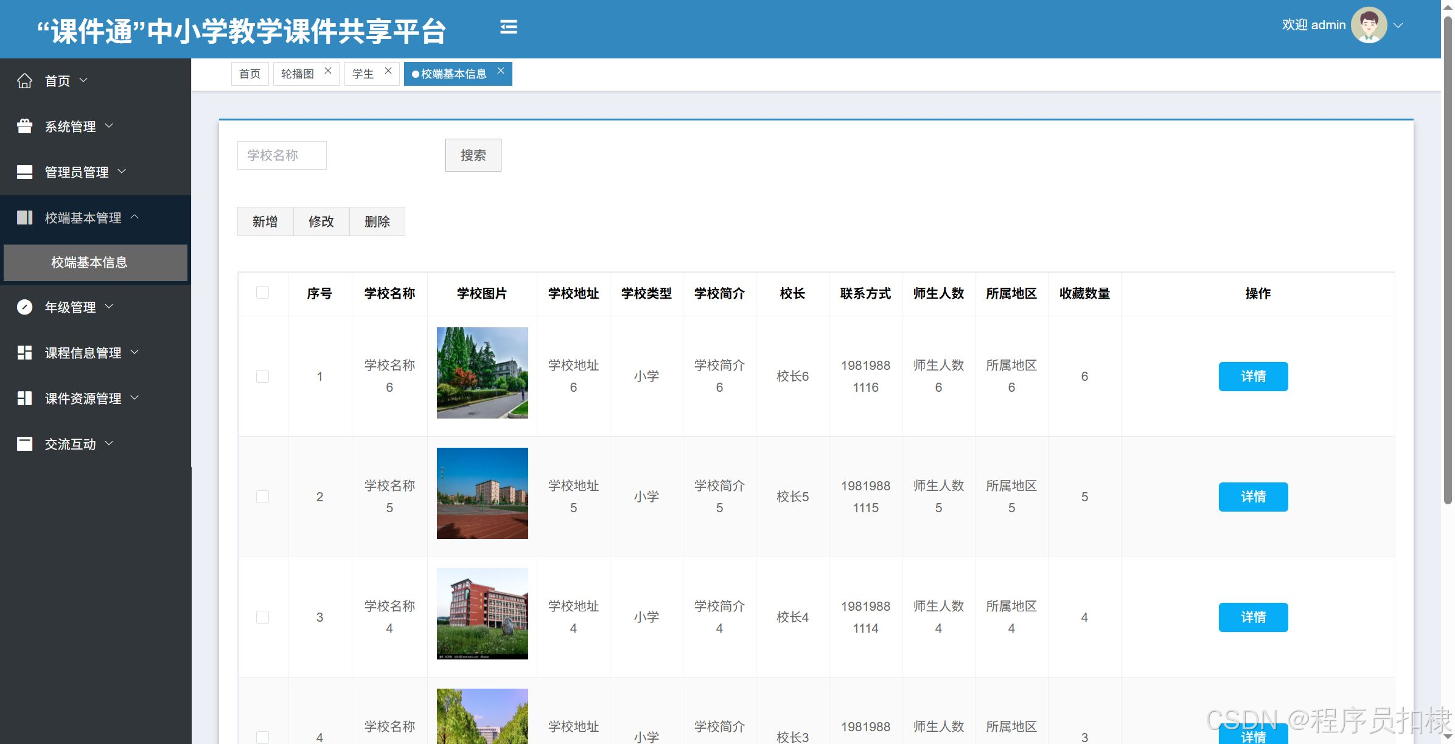Click the 系统管理 briefcase icon
1455x744 pixels.
tap(24, 126)
